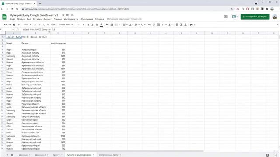Open text wrapping dropdown
Image resolution: width=280 pixels, height=157 pixels.
(137, 25)
